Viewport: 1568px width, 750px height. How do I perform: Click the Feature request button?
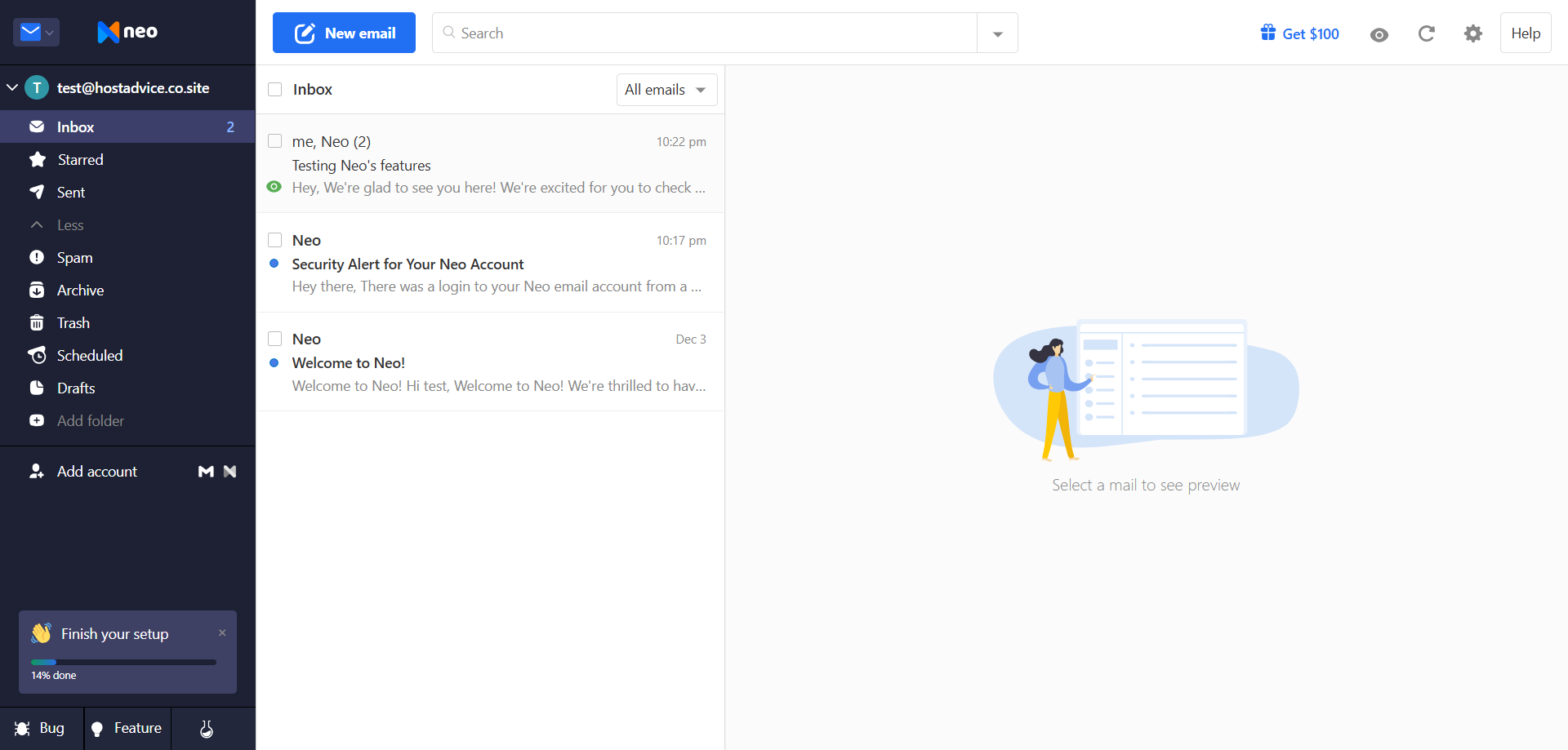tap(127, 728)
